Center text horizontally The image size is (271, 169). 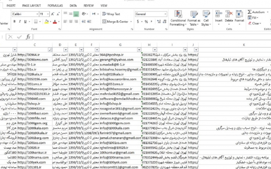(x=71, y=22)
